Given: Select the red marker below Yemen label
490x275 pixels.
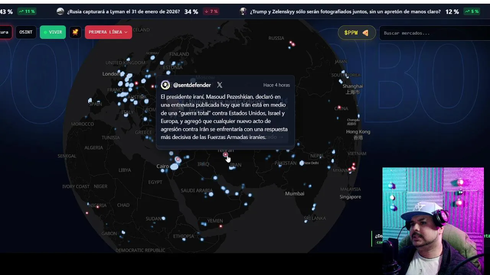Looking at the screenshot, I should click(220, 226).
